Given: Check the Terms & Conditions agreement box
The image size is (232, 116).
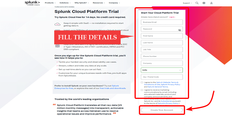Looking at the screenshot, I should [142, 82].
